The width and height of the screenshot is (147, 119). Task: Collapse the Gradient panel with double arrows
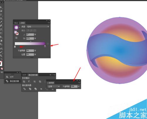pos(47,21)
